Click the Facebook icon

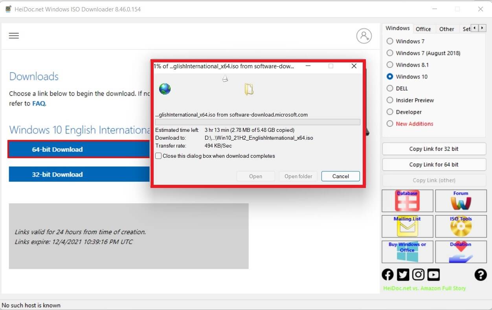click(387, 275)
